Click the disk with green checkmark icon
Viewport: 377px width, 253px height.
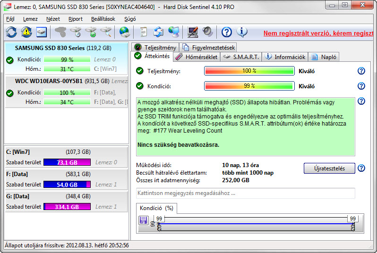point(91,32)
